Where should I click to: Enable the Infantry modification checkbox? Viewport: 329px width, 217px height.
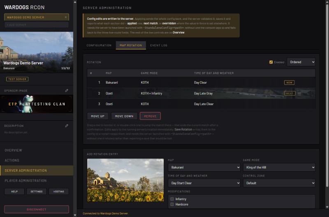click(x=172, y=199)
